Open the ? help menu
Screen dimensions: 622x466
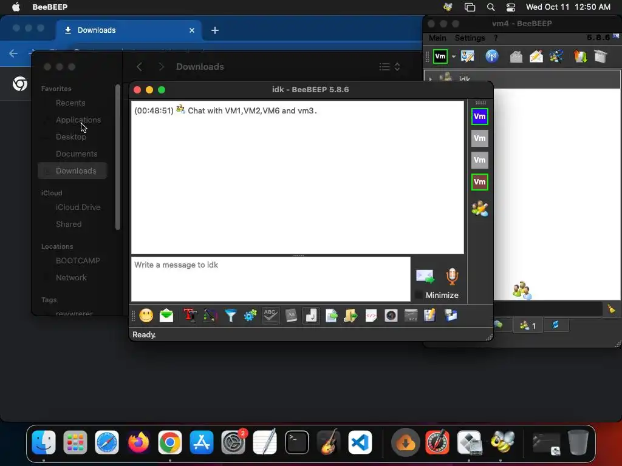point(496,38)
